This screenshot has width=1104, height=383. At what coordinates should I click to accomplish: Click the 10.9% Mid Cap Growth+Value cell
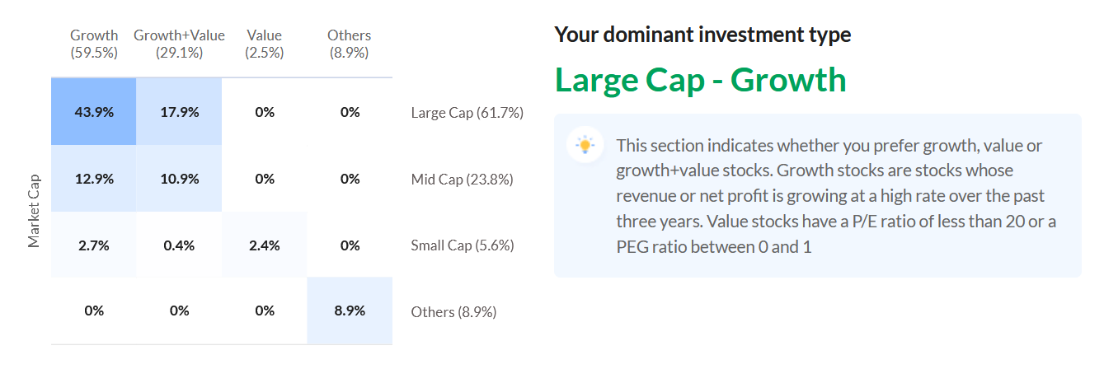(x=180, y=179)
